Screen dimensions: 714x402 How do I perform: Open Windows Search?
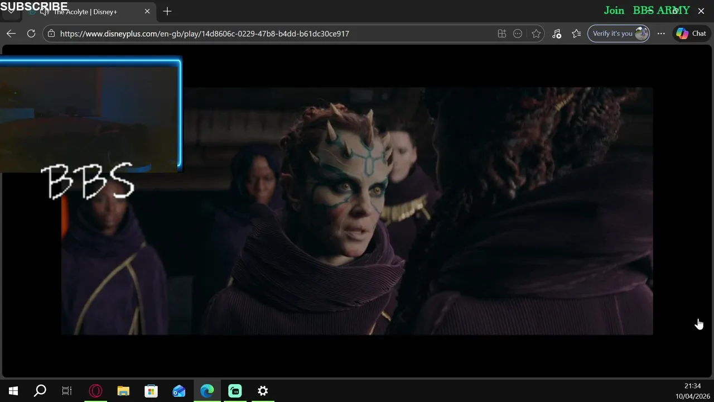click(x=40, y=391)
